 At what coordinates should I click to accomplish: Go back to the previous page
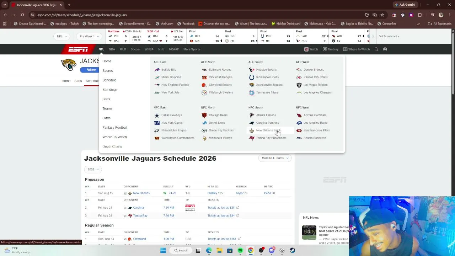pyautogui.click(x=5, y=15)
